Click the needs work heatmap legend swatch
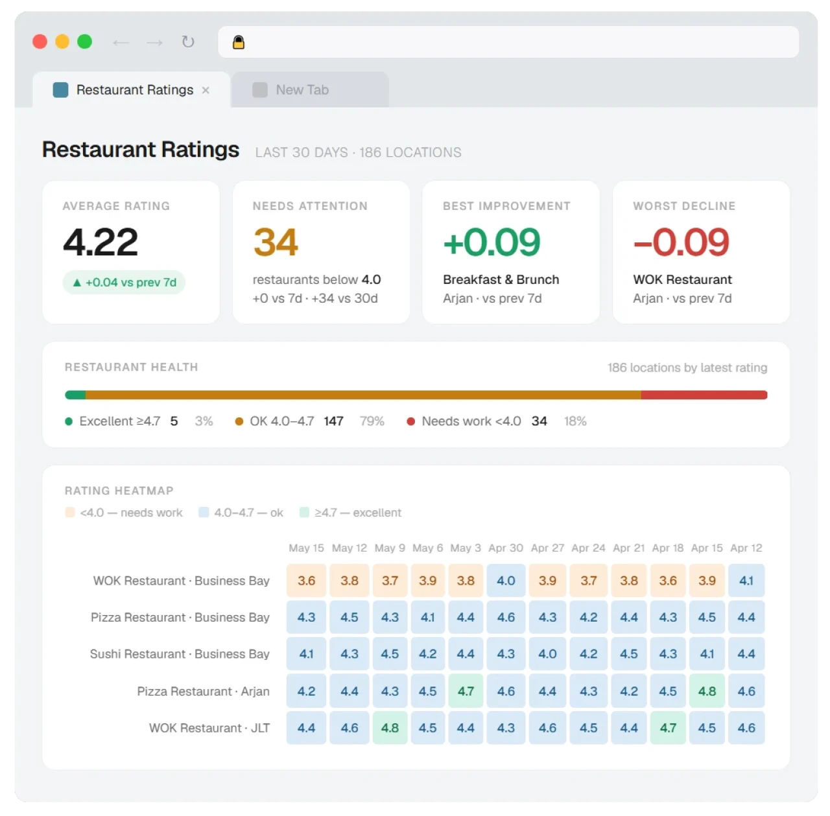 (70, 512)
